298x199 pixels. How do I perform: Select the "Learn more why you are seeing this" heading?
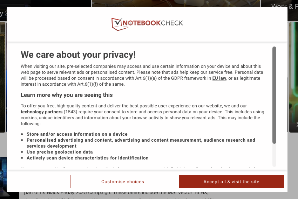click(67, 95)
